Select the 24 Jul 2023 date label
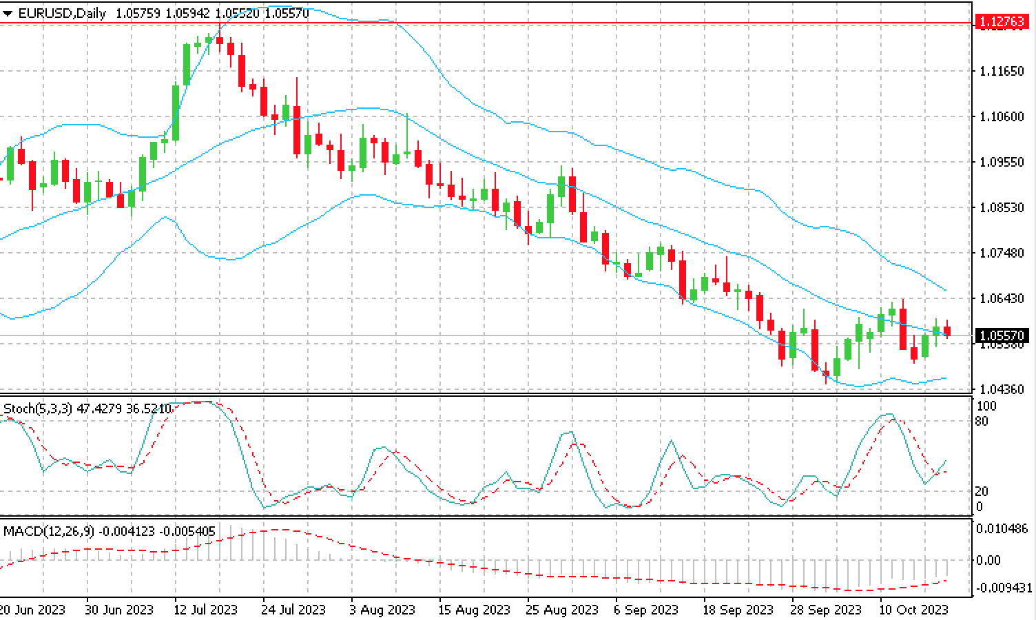The width and height of the screenshot is (1036, 620). coord(293,610)
